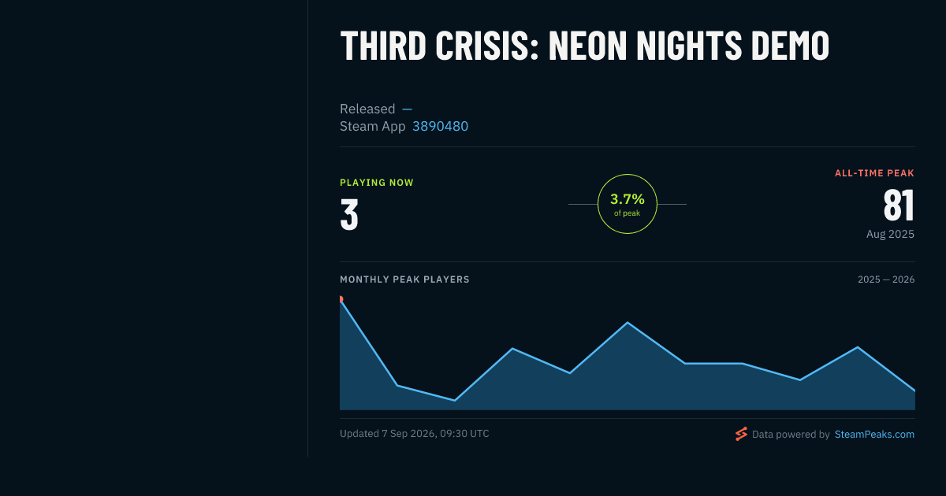Click the Aug 2025 peak date
The image size is (946, 496).
click(891, 234)
